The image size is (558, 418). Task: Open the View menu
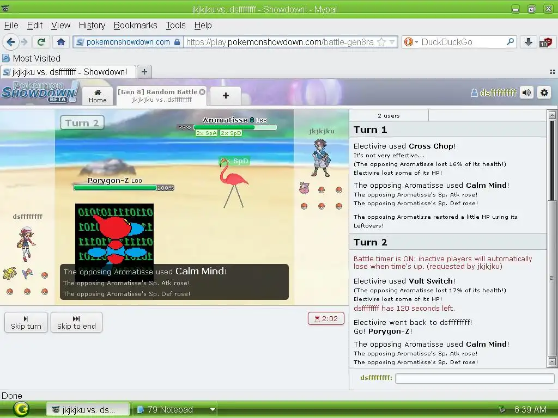click(60, 26)
